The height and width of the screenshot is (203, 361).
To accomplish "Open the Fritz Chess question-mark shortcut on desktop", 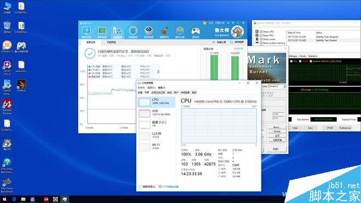I will tap(7, 166).
